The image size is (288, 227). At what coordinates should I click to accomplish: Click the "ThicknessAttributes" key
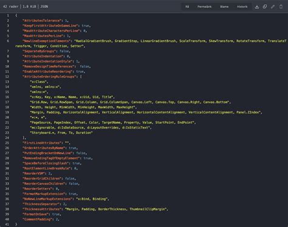pos(42,209)
